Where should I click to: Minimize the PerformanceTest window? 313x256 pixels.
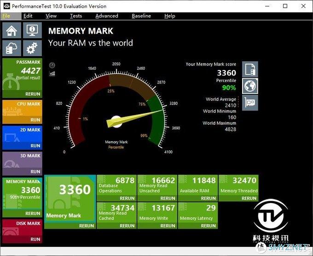(x=267, y=6)
